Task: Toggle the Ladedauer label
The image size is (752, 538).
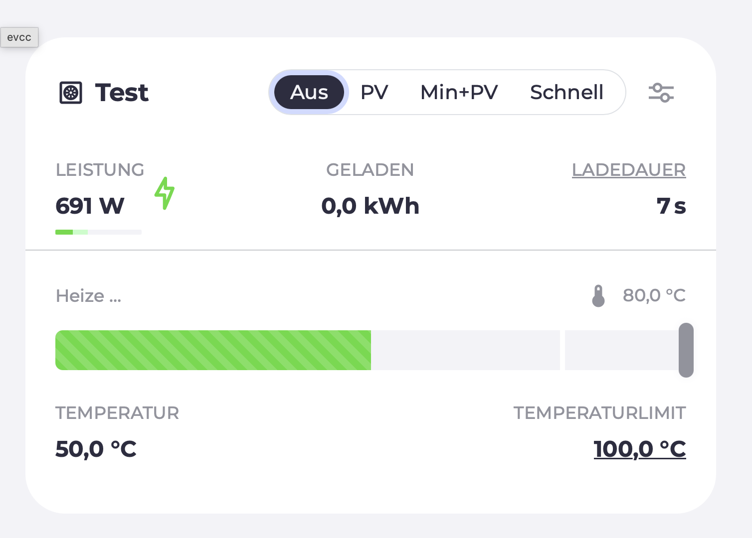Action: [x=628, y=170]
